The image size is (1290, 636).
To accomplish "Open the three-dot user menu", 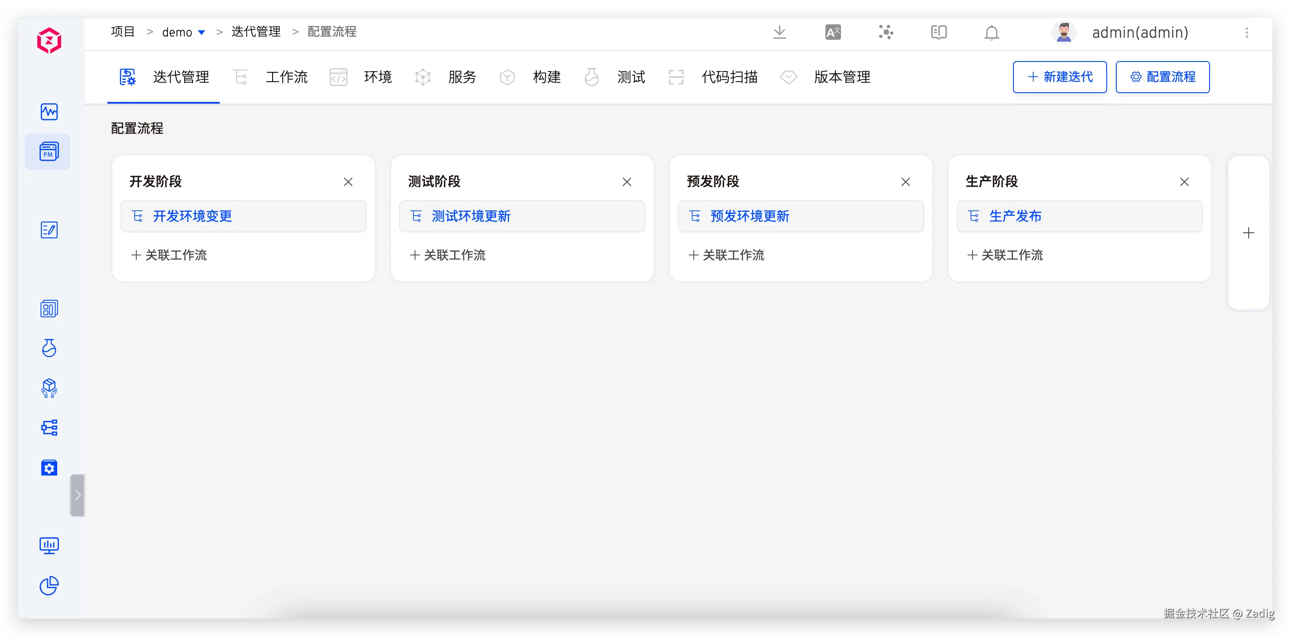I will [x=1246, y=33].
